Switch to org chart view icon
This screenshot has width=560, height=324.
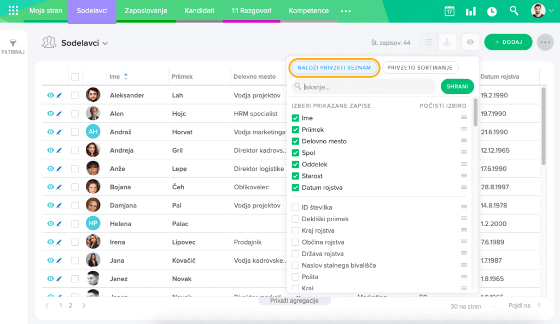click(x=447, y=42)
